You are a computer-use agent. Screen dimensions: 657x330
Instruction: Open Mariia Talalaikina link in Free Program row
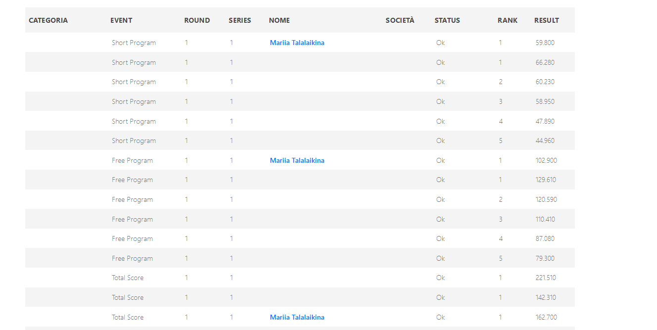point(297,160)
